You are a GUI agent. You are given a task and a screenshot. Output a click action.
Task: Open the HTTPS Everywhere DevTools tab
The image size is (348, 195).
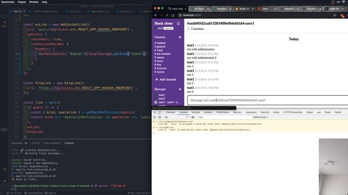pos(293,112)
